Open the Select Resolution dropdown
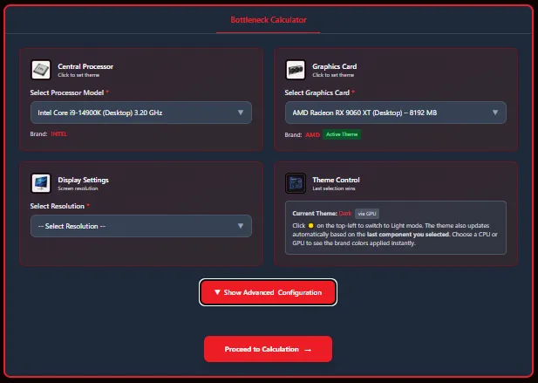 pos(141,226)
